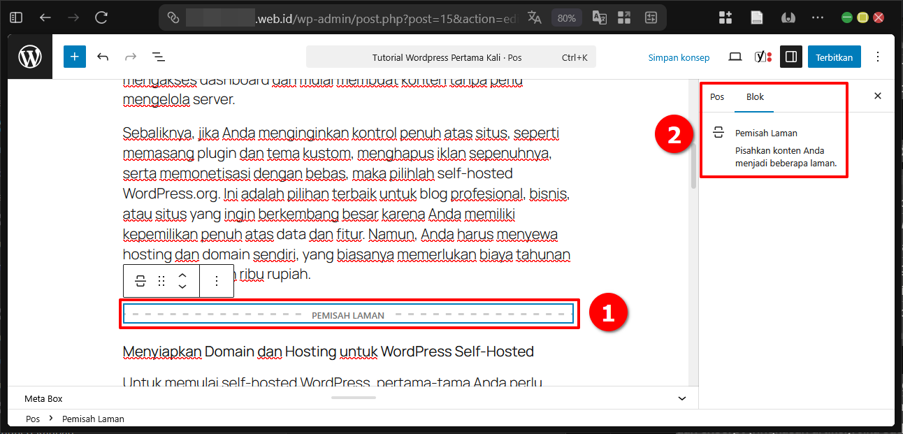The width and height of the screenshot is (903, 434).
Task: Select Pos in the bottom breadcrumb
Action: tap(32, 418)
